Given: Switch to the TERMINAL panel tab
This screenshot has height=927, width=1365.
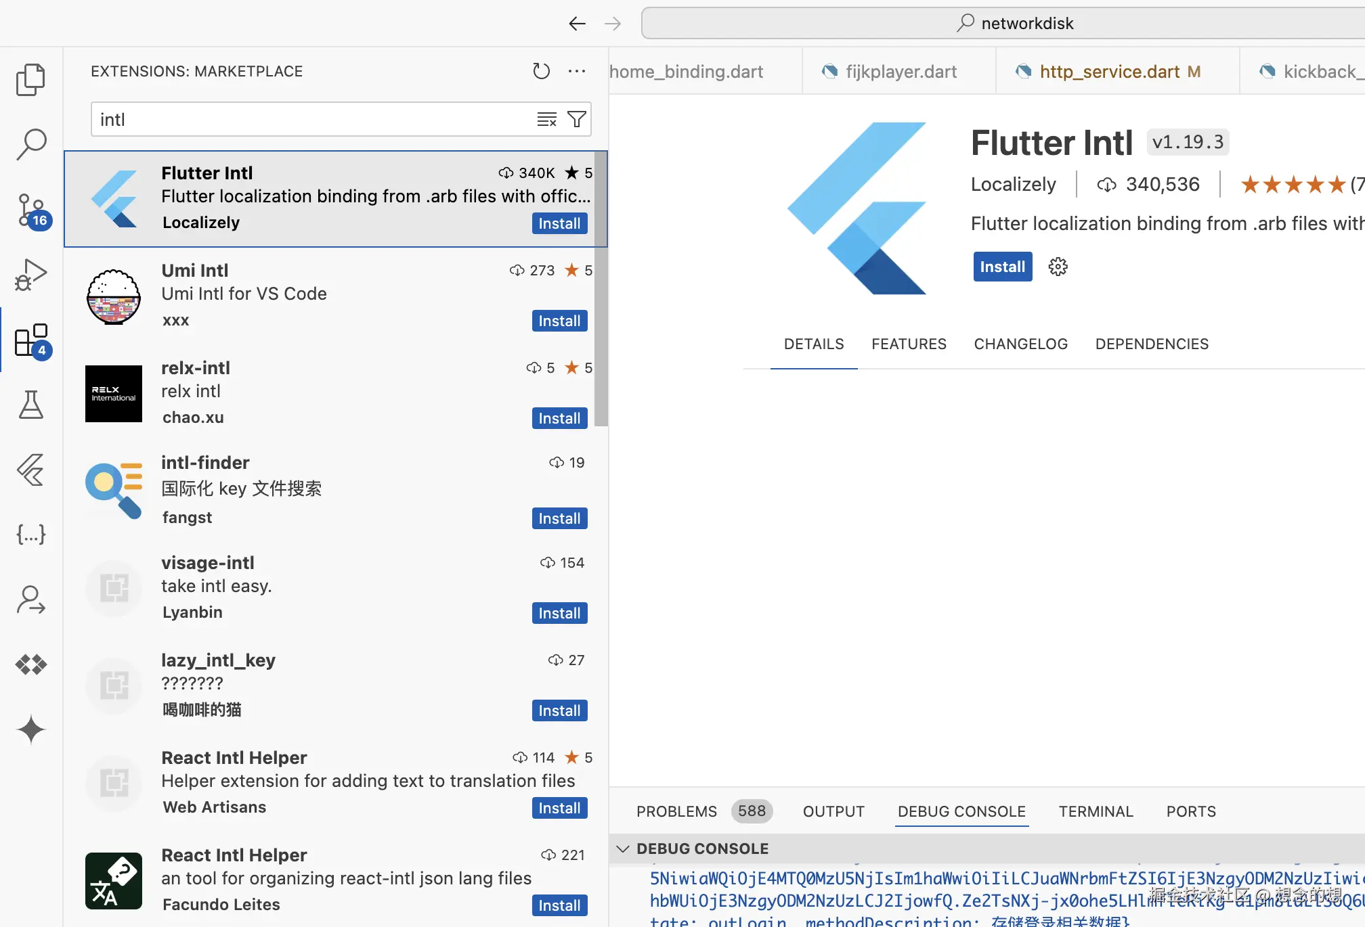Looking at the screenshot, I should pyautogui.click(x=1096, y=811).
